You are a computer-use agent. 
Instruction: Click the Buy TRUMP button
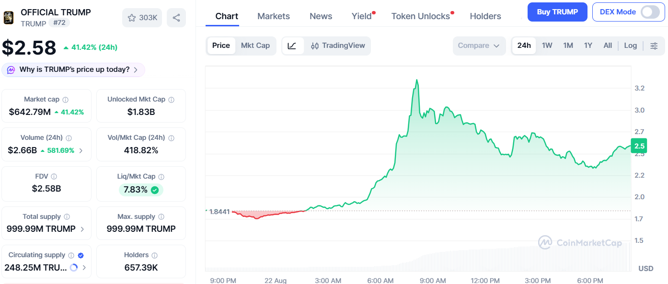point(557,12)
